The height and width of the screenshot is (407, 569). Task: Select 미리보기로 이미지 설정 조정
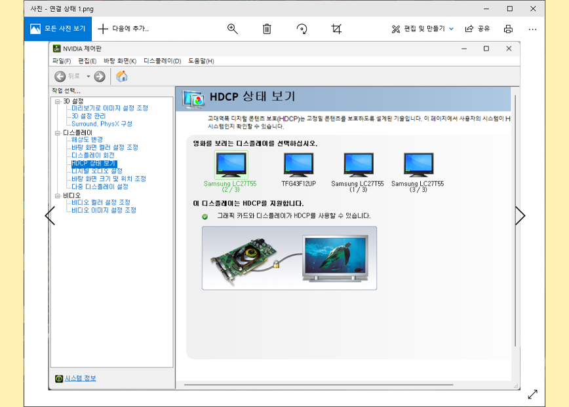click(109, 108)
